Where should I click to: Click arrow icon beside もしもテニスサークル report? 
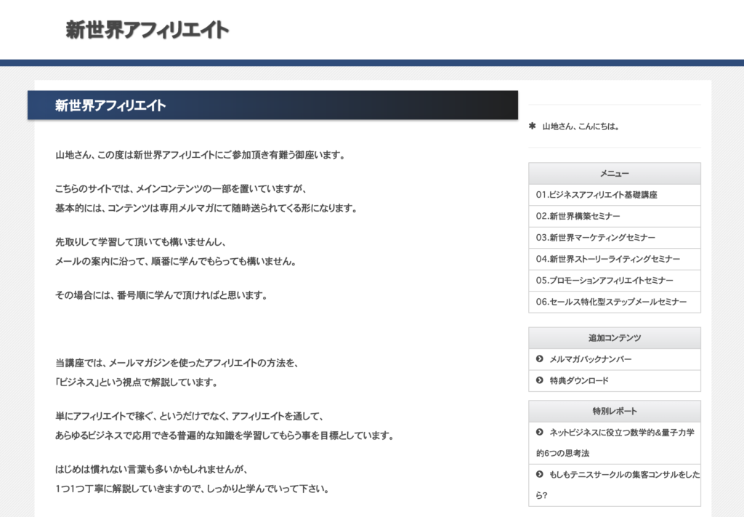(x=540, y=474)
